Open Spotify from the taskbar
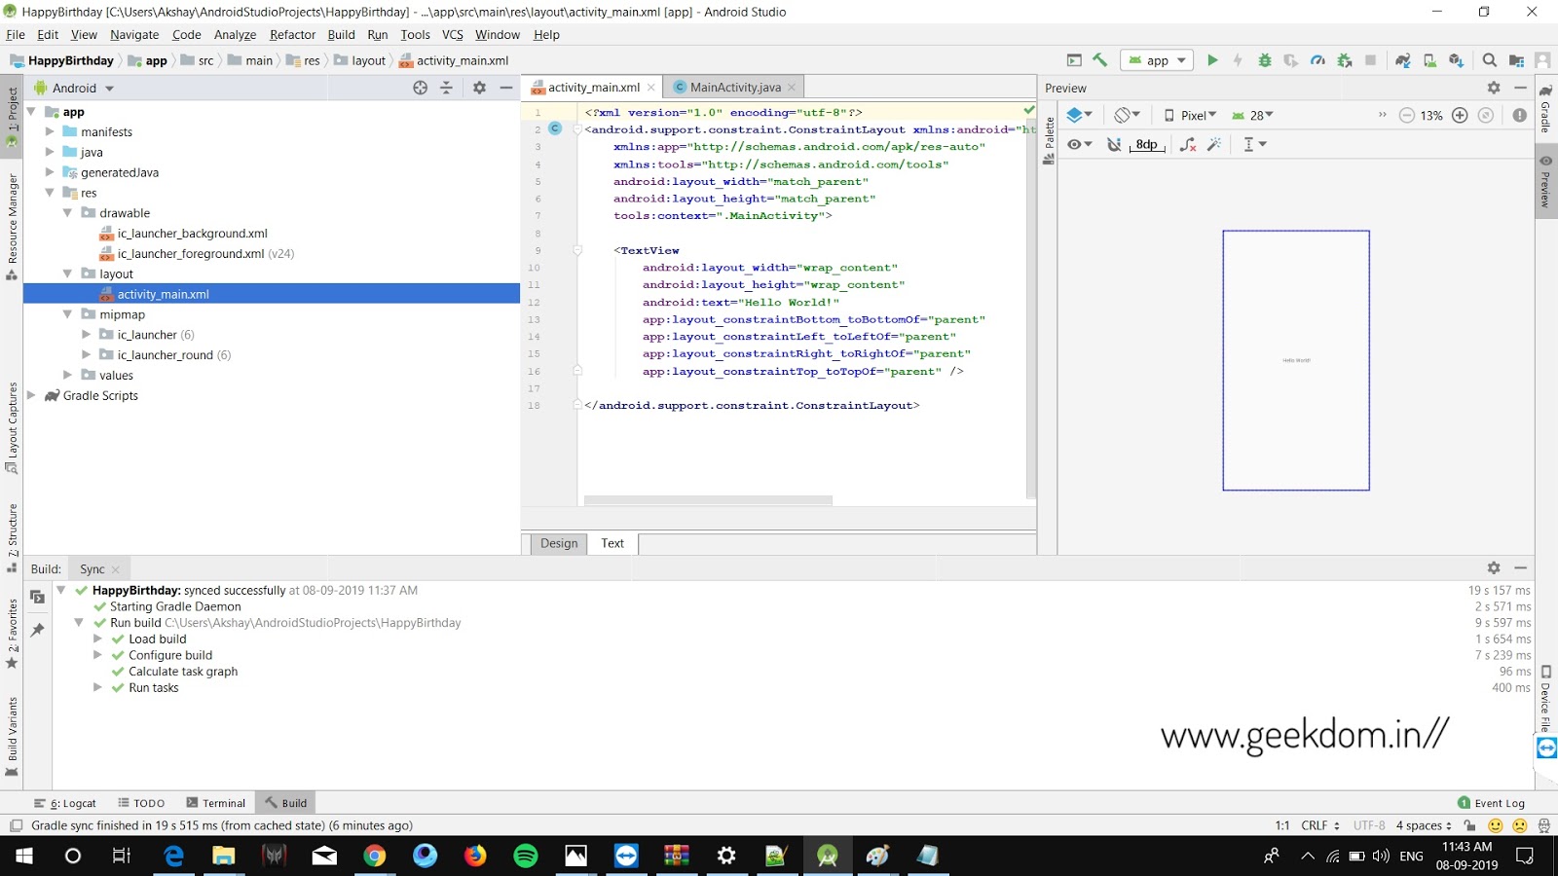The image size is (1558, 876). [526, 856]
